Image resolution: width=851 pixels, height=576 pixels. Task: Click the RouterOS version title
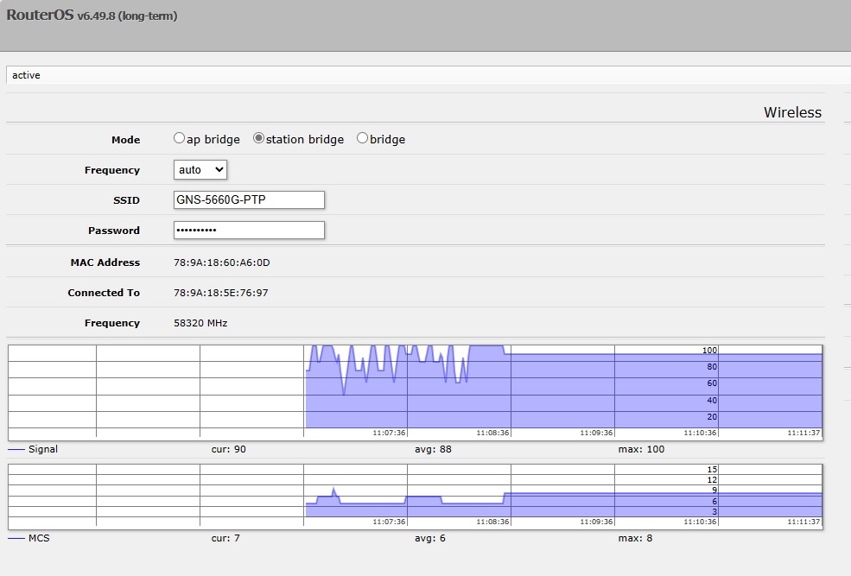pos(92,16)
